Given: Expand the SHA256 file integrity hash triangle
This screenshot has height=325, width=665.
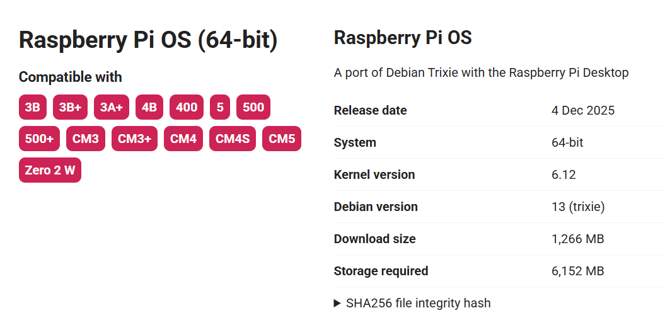Looking at the screenshot, I should point(337,303).
